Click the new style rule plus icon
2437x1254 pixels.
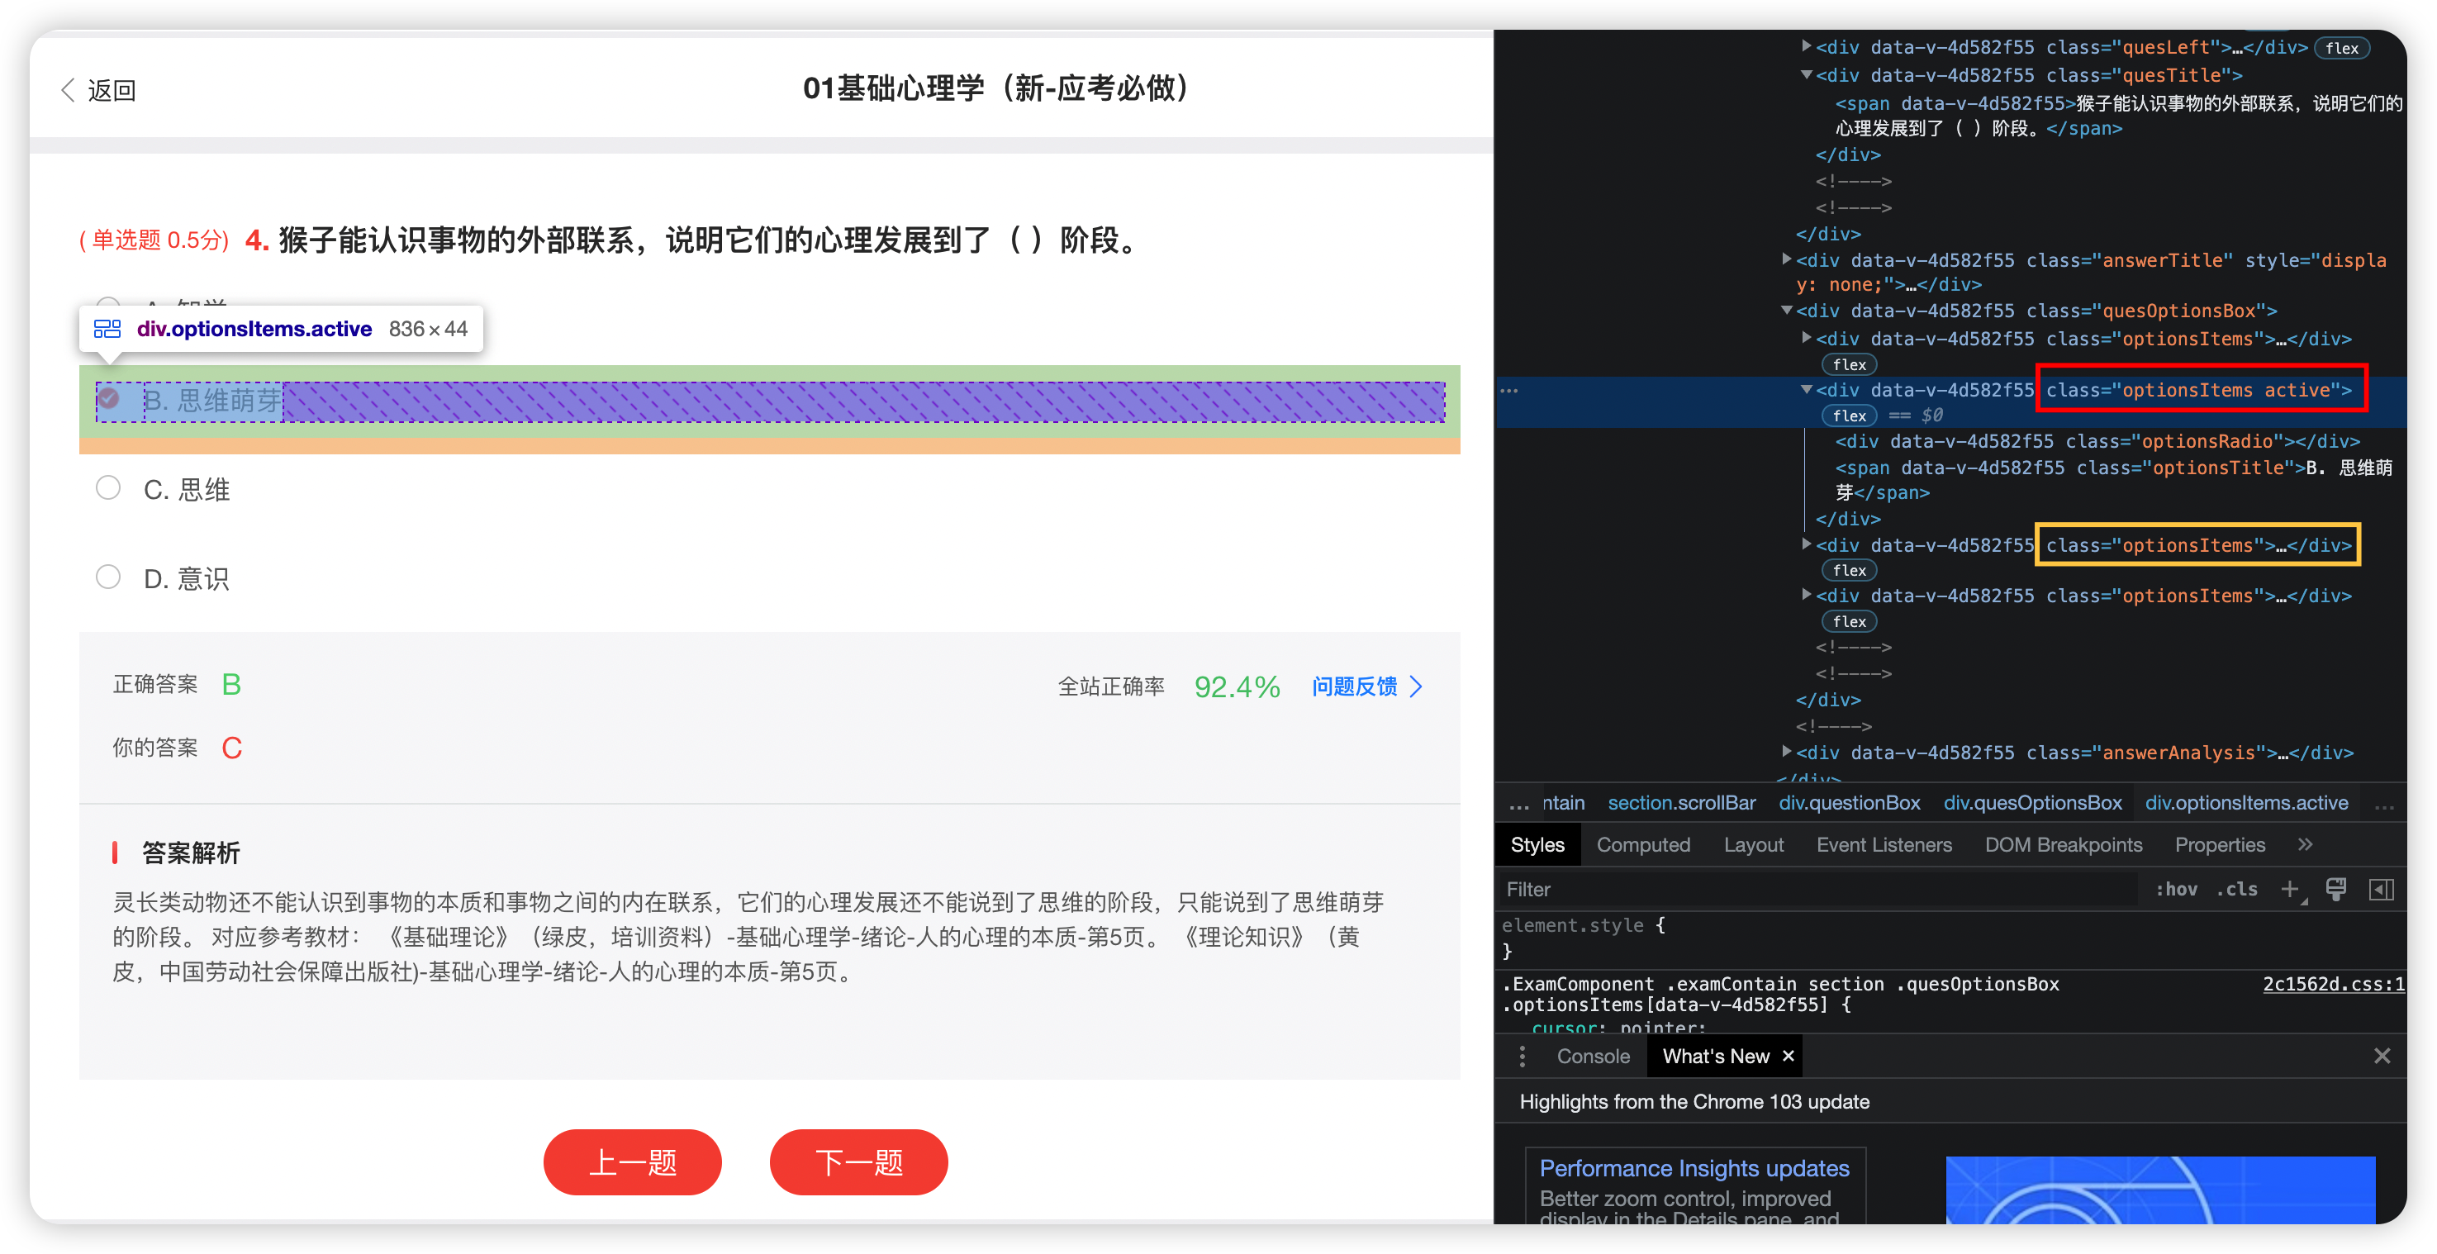point(2289,889)
